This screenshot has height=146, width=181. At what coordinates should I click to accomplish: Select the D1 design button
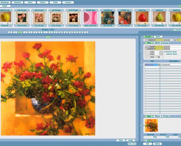click(x=145, y=141)
